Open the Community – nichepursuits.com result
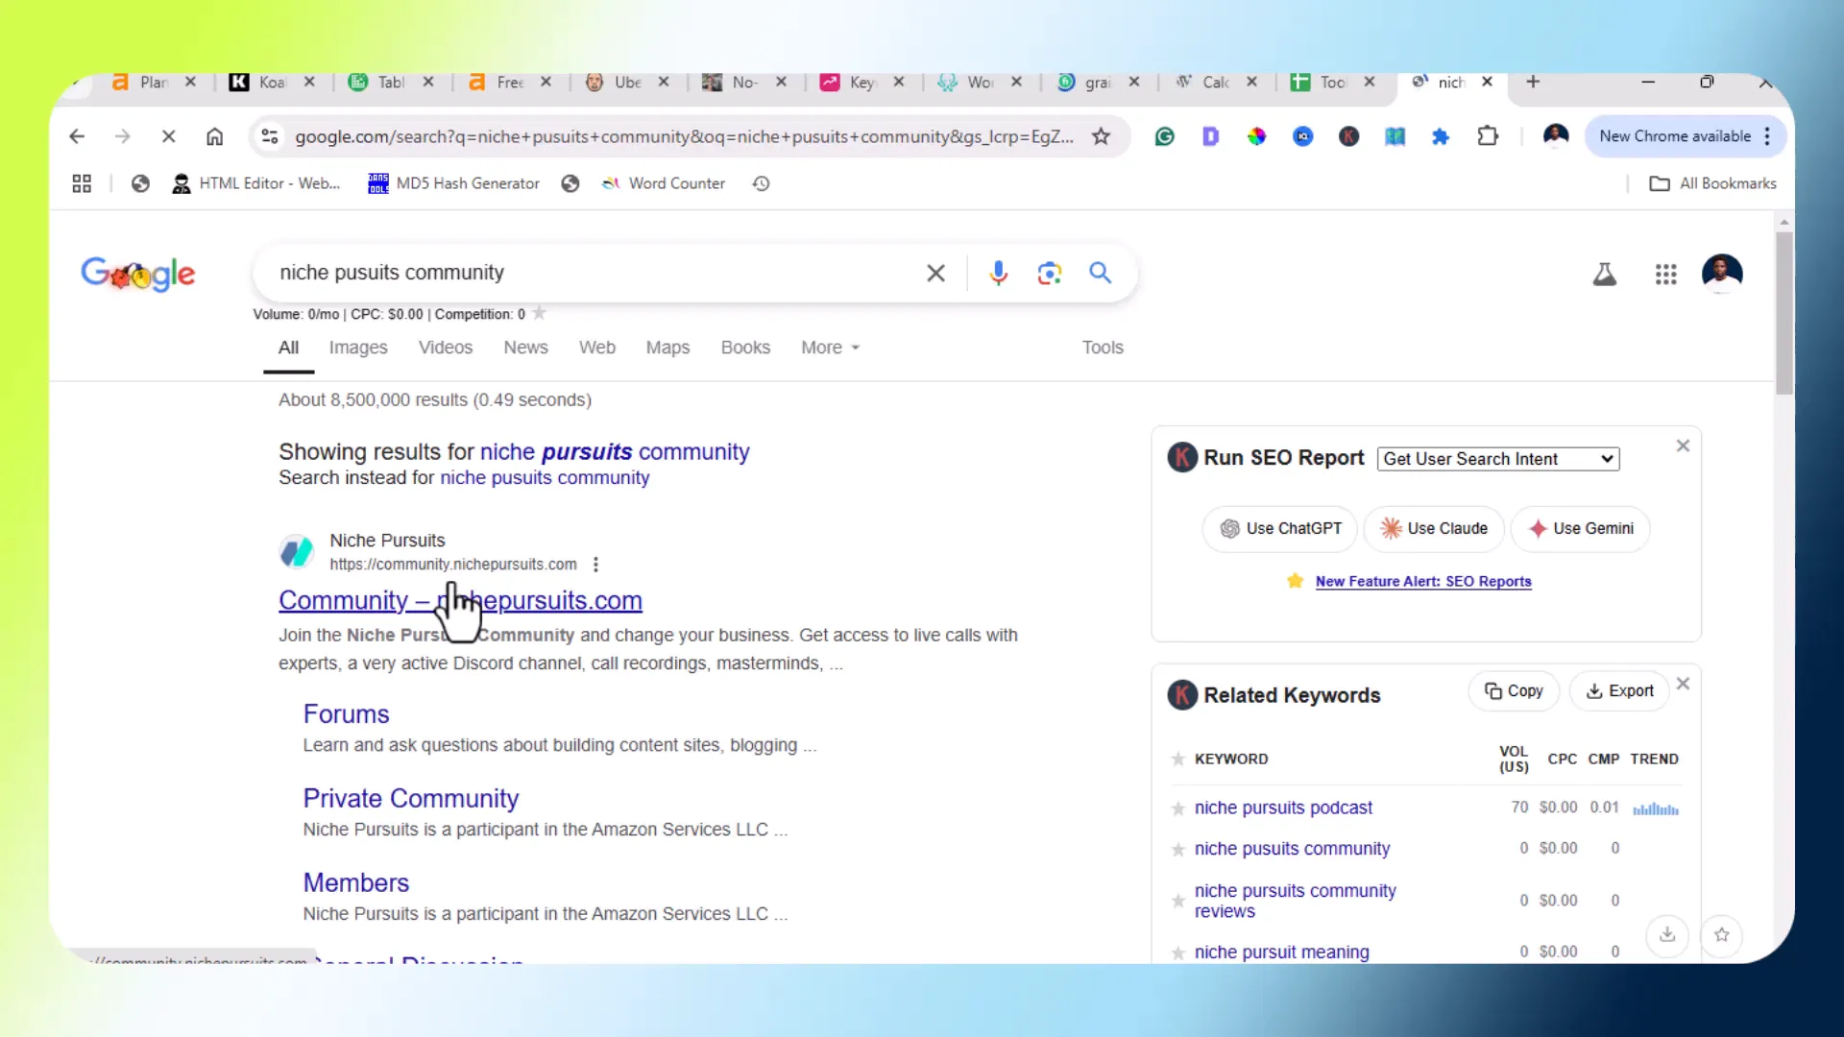 pyautogui.click(x=460, y=601)
